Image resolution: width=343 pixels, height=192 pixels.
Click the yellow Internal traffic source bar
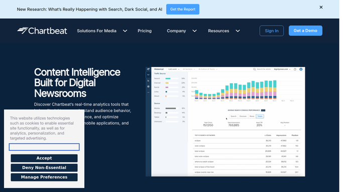coord(167,83)
